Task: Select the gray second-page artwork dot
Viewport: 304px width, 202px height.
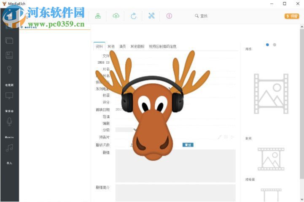Action: [274, 45]
